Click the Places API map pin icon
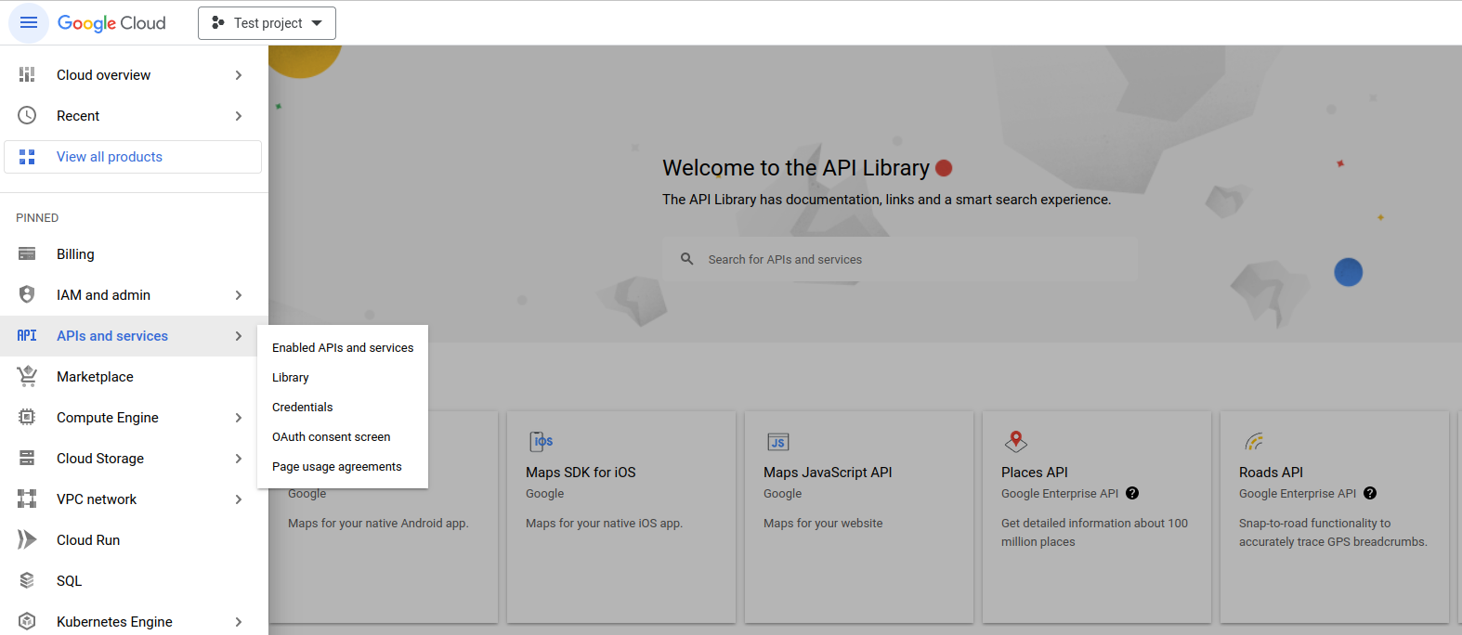Image resolution: width=1462 pixels, height=635 pixels. (1016, 441)
